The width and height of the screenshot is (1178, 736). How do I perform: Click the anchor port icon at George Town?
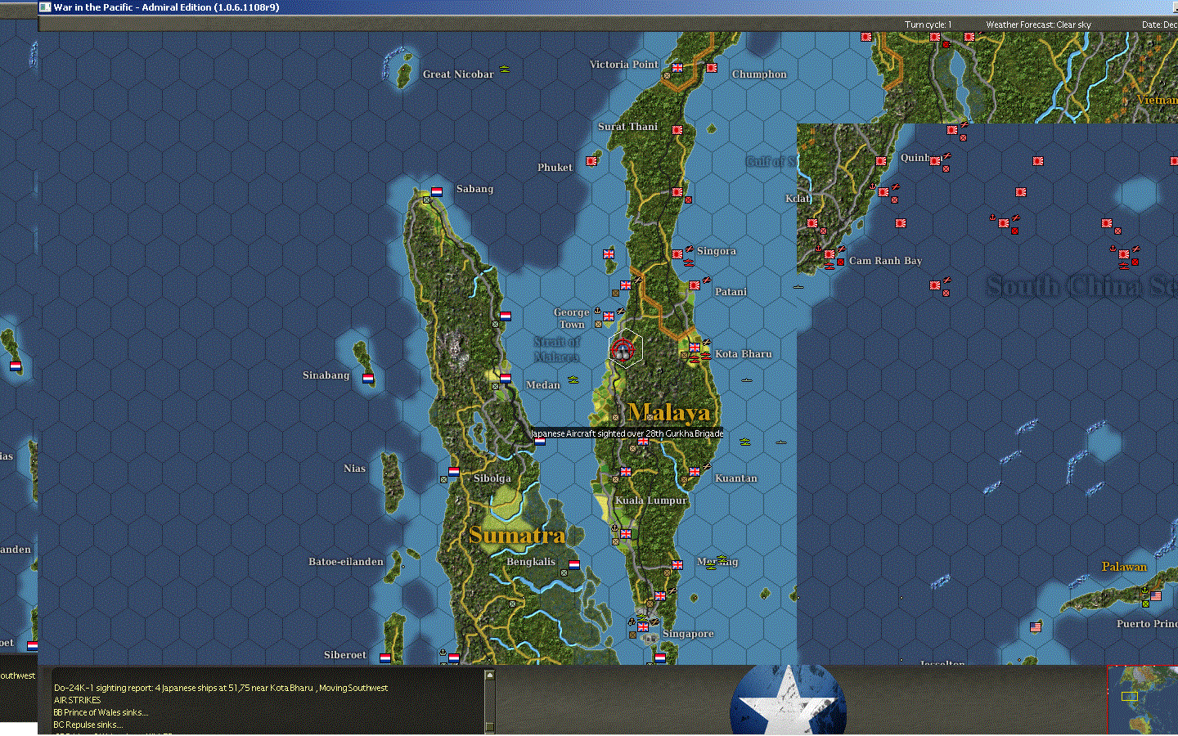597,312
